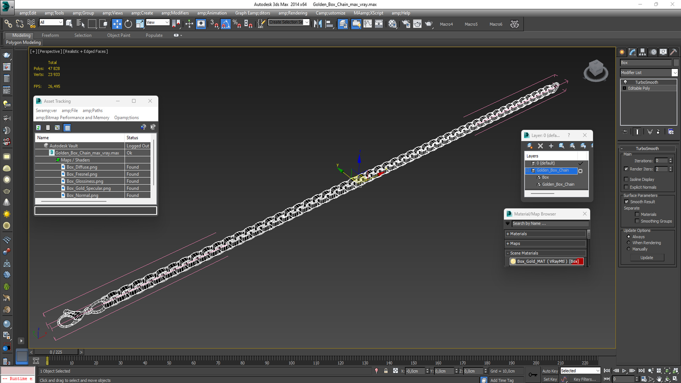Image resolution: width=681 pixels, height=383 pixels.
Task: Uncheck the Smooth Result checkbox
Action: tap(626, 202)
